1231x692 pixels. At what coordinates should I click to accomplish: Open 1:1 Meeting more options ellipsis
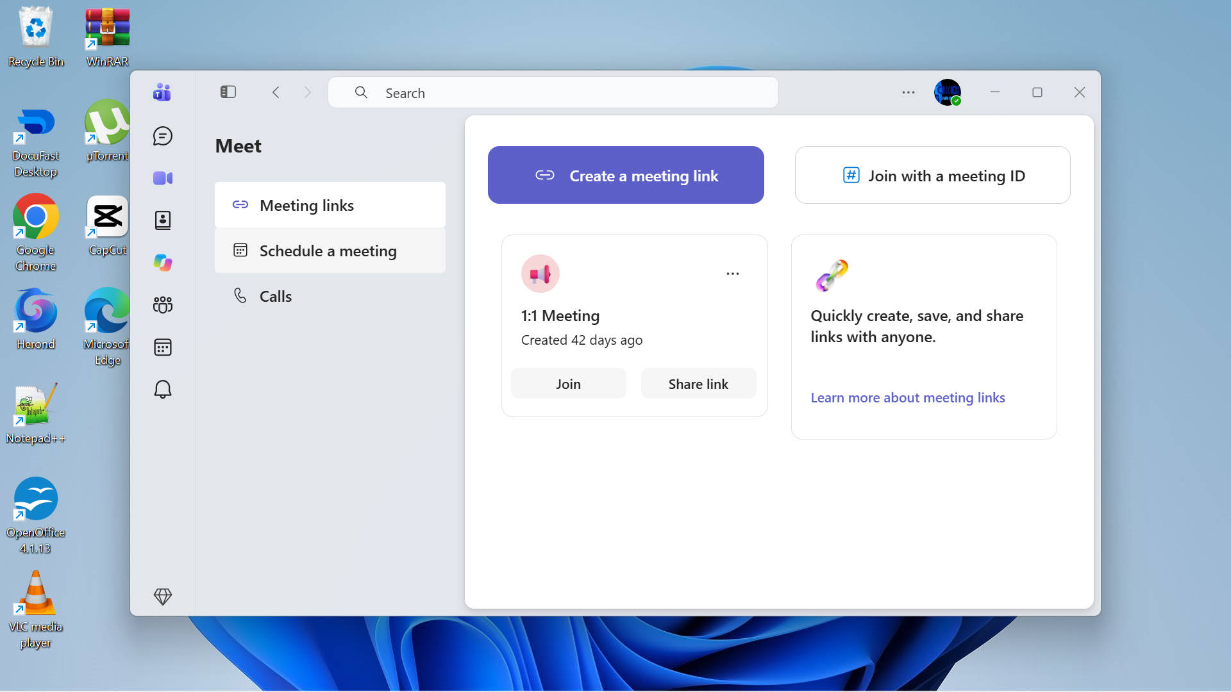pyautogui.click(x=733, y=274)
